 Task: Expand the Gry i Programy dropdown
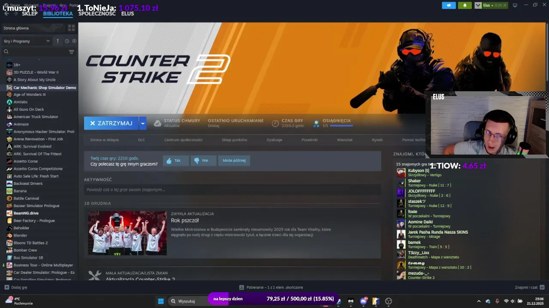[27, 41]
